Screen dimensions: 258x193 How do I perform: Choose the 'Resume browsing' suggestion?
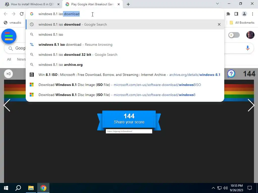click(125, 44)
